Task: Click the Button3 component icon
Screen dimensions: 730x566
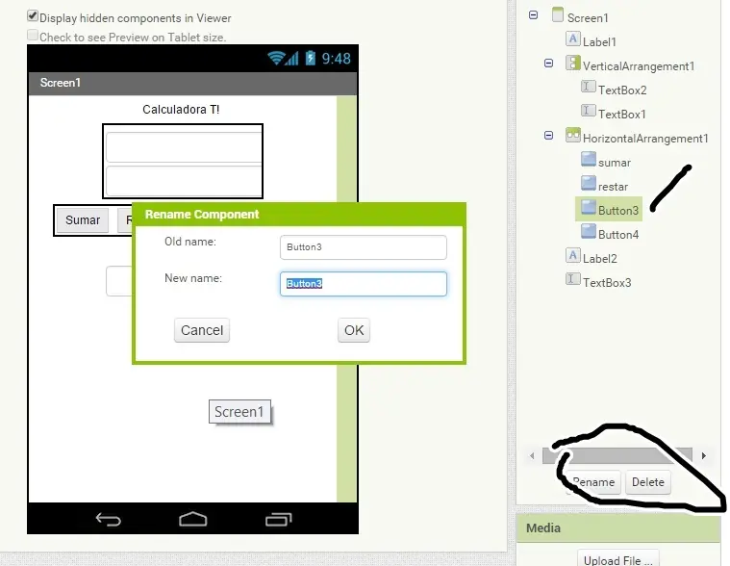Action: pos(589,207)
